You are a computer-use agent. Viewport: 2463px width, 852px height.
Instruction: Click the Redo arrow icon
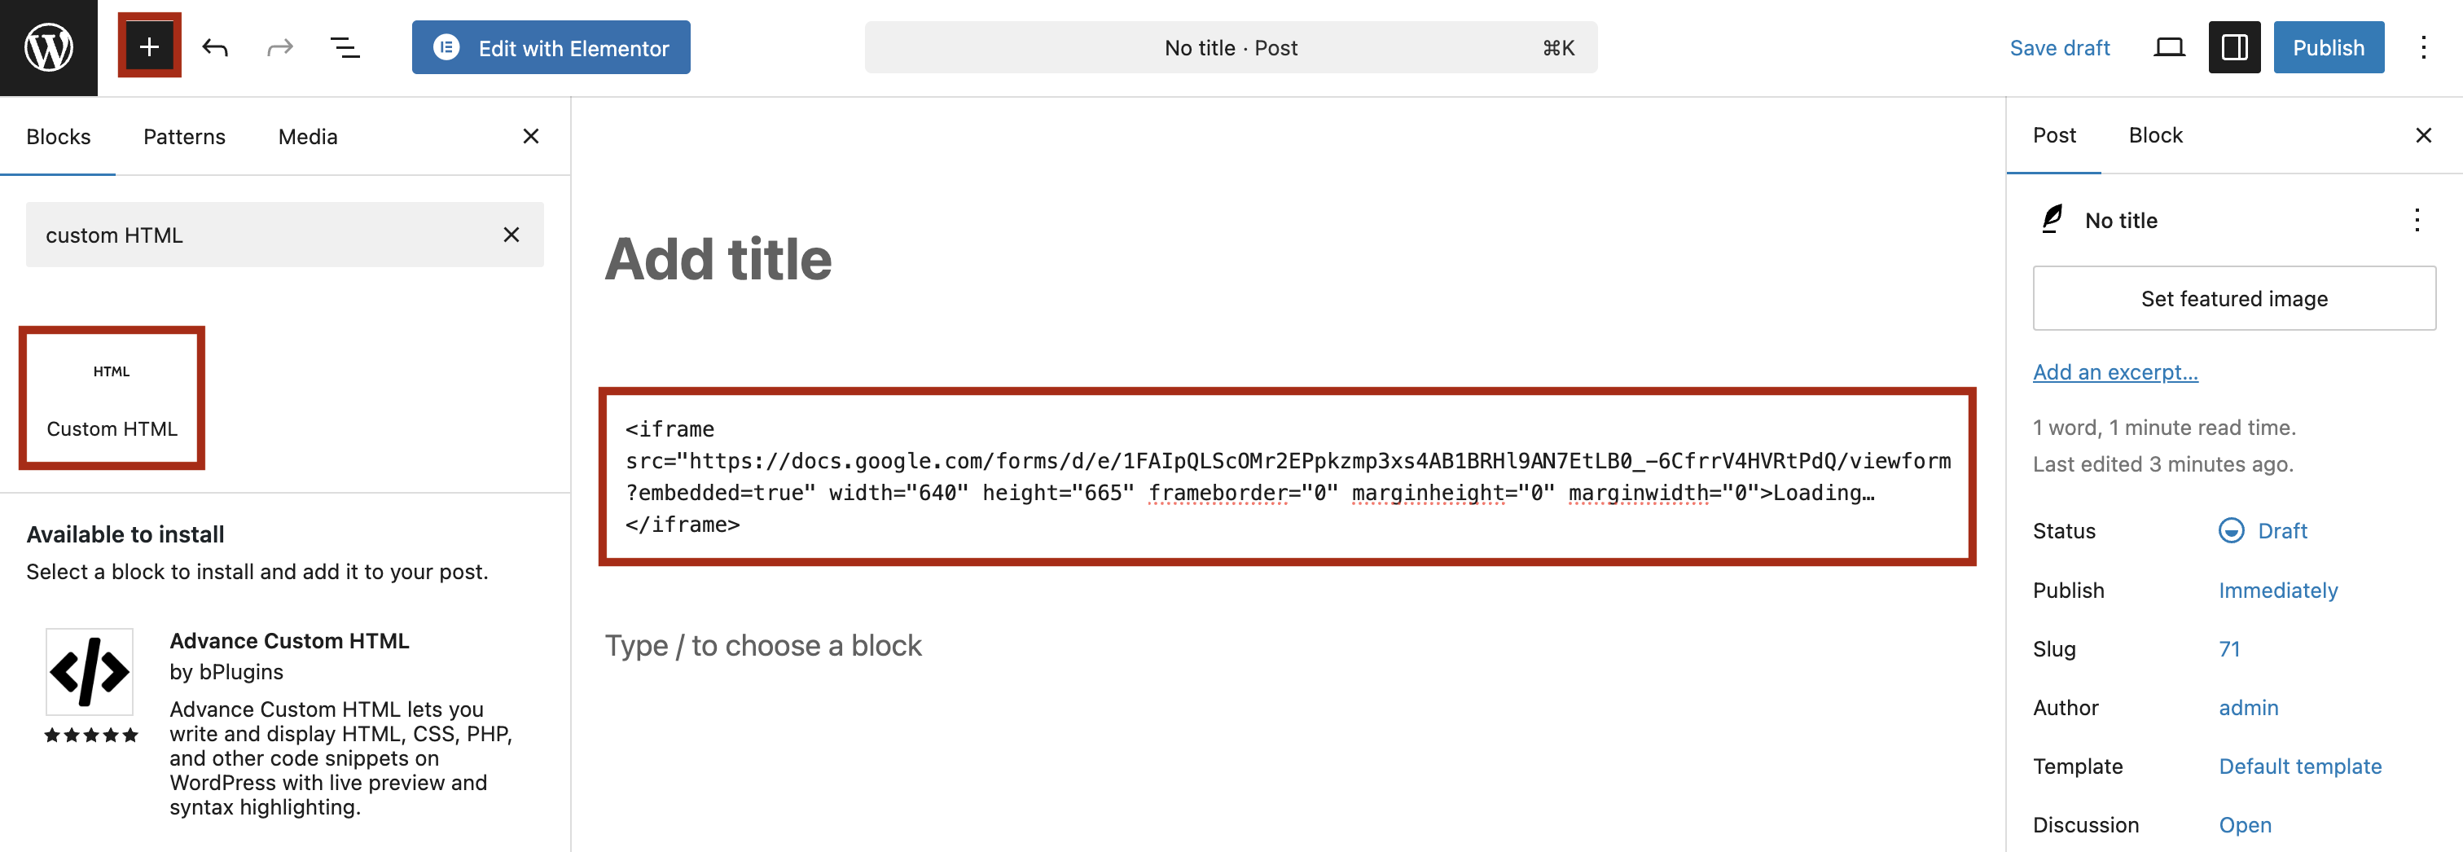(x=279, y=47)
